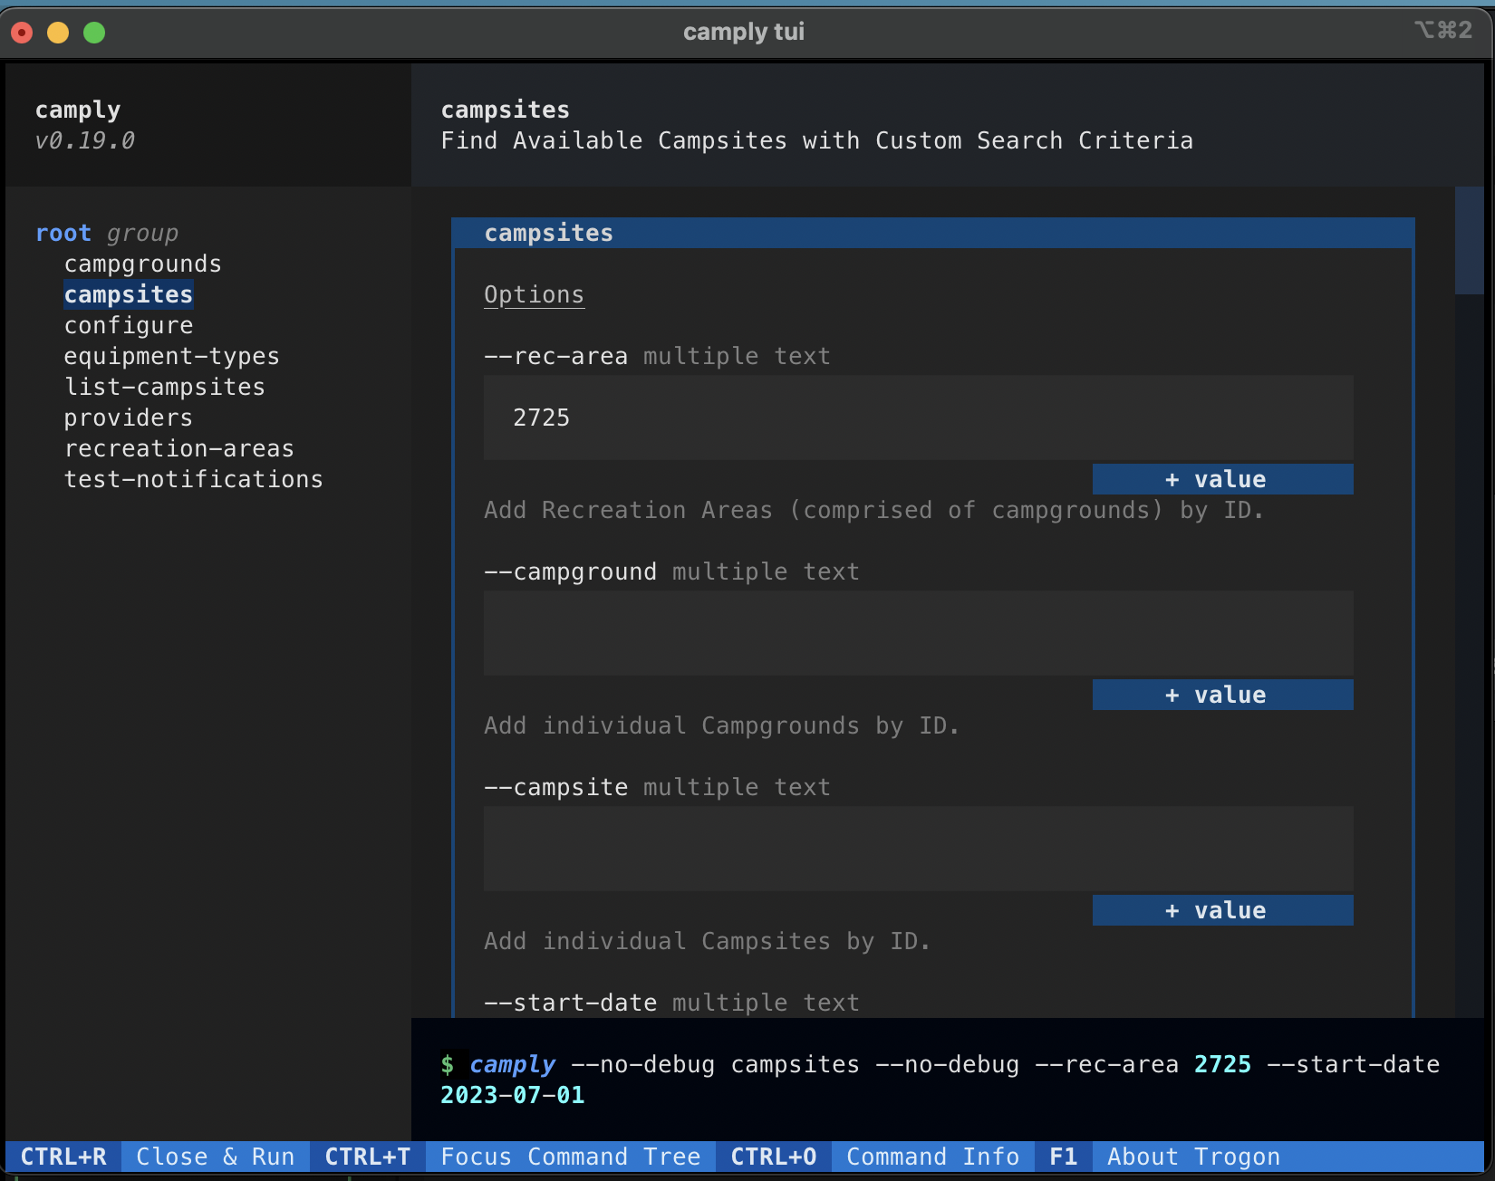Image resolution: width=1495 pixels, height=1181 pixels.
Task: Select campgrounds in the command tree
Action: 142,264
